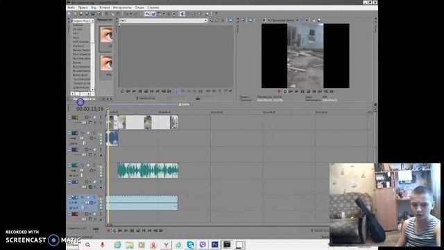This screenshot has width=444, height=250.
Task: Stop playback in the main transport bar
Action: pyautogui.click(x=138, y=231)
